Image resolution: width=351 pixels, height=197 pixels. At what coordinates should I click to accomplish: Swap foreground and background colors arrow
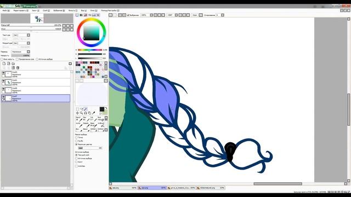(x=106, y=108)
